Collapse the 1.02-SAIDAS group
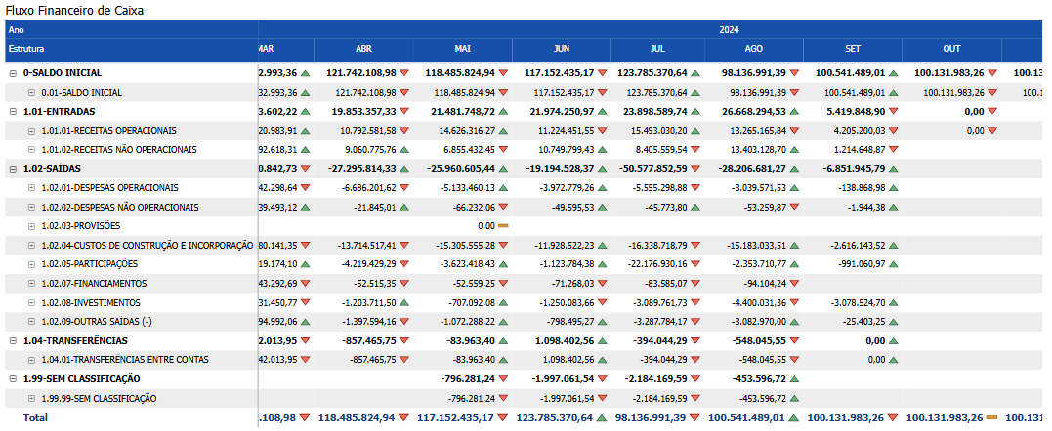This screenshot has width=1052, height=431. click(13, 169)
